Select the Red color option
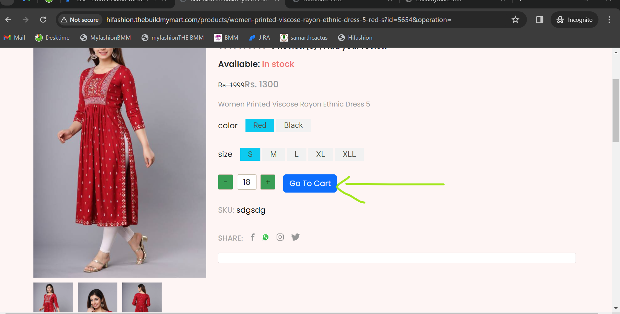Image resolution: width=620 pixels, height=314 pixels. [x=260, y=125]
